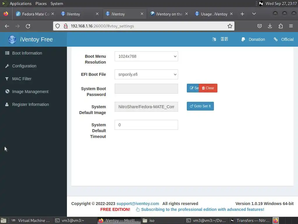Open the Places menu
The width and height of the screenshot is (298, 224).
coord(41,3)
